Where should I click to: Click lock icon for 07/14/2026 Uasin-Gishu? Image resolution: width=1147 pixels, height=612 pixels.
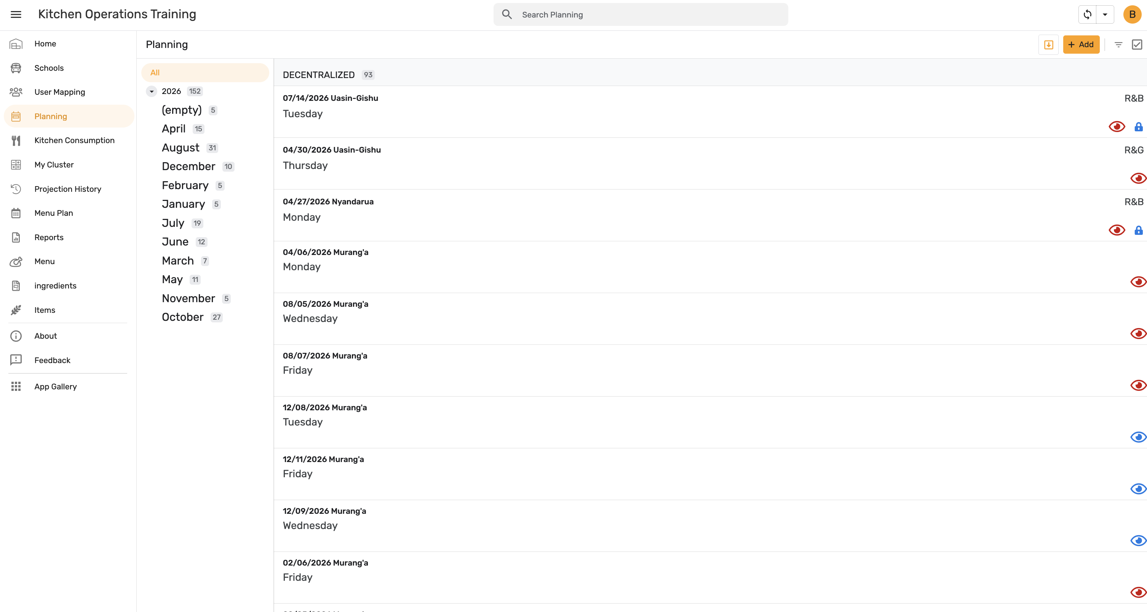pos(1139,127)
